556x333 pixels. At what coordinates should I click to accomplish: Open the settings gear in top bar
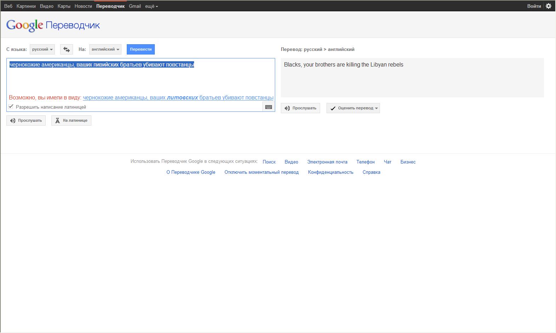coord(549,6)
